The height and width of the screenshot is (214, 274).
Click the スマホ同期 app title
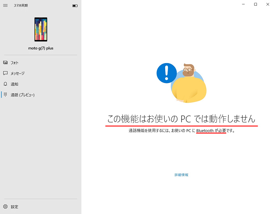21,6
